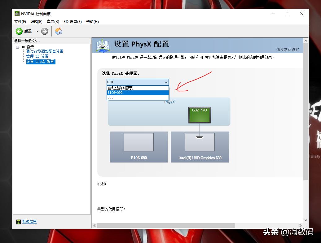The image size is (321, 243).
Task: Select the G32 PRO display icon
Action: tap(199, 115)
